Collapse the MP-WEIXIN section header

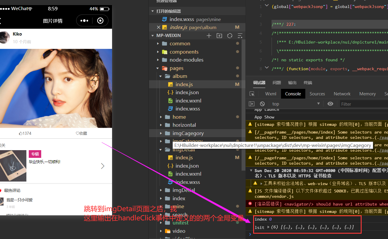click(153, 36)
